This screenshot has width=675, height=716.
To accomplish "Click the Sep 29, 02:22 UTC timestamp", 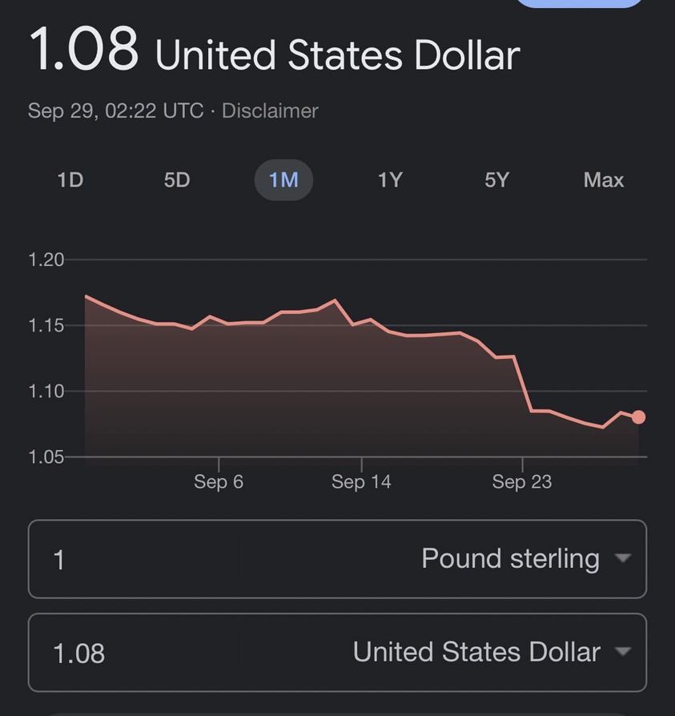I will [x=115, y=111].
